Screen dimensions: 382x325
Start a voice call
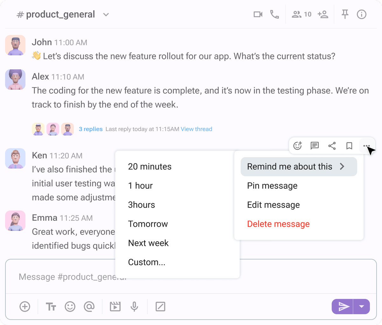(x=275, y=14)
